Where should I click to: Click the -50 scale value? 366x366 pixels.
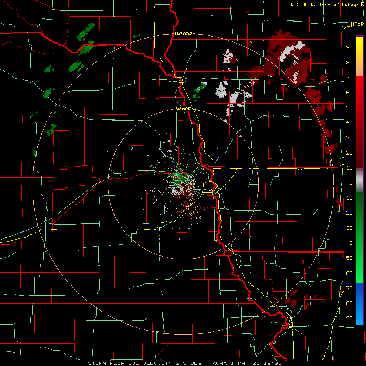point(348,258)
